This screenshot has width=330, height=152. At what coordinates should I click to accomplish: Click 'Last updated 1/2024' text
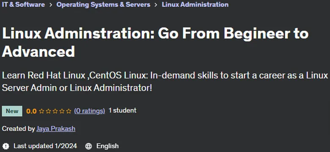coord(45,146)
